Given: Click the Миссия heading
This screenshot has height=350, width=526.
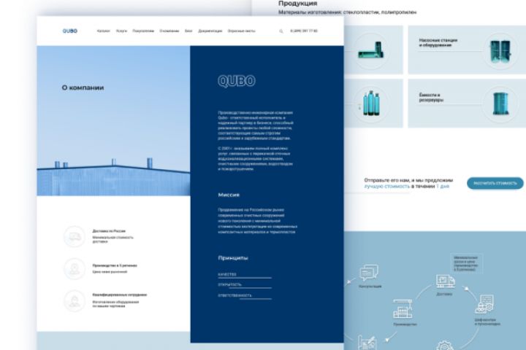Looking at the screenshot, I should pyautogui.click(x=229, y=195).
